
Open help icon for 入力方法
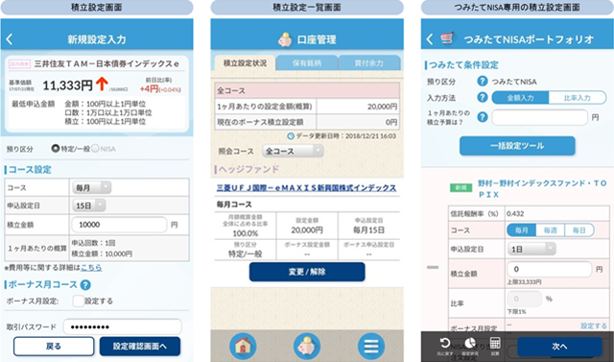pos(483,97)
